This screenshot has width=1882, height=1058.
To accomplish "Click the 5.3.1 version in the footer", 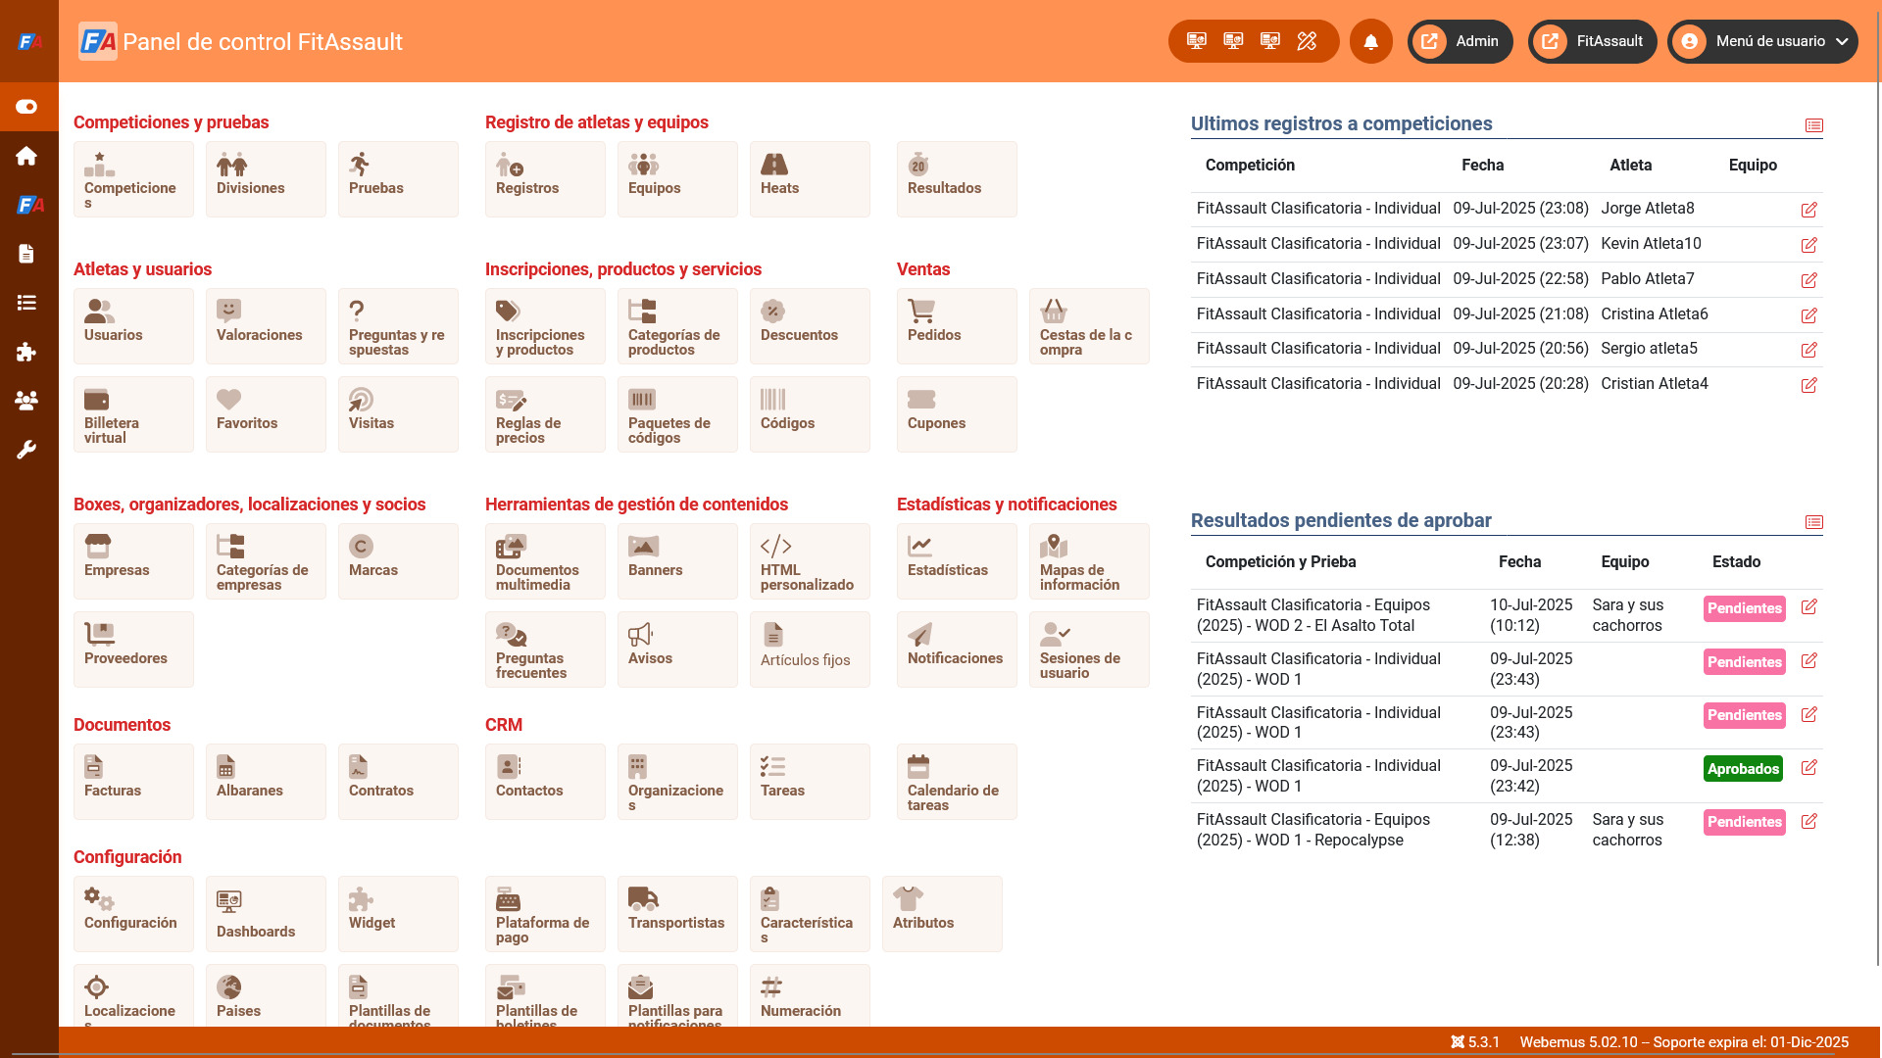I will click(1475, 1042).
